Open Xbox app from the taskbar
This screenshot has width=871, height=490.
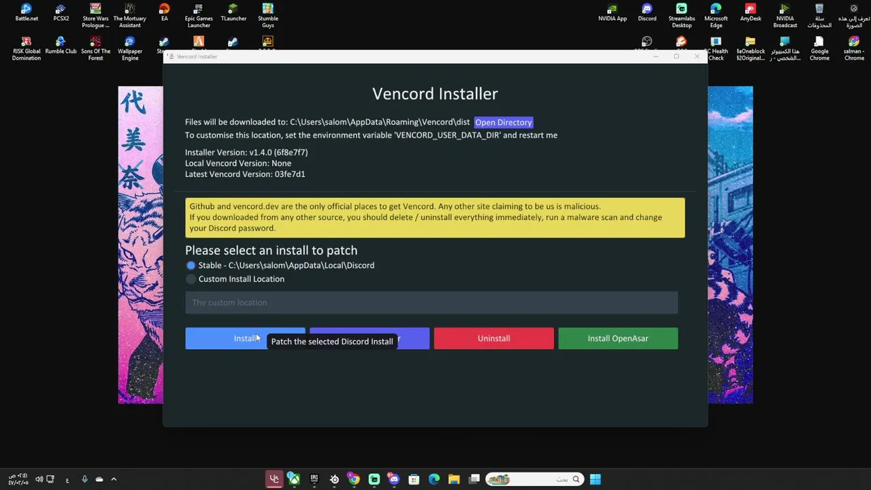[294, 479]
